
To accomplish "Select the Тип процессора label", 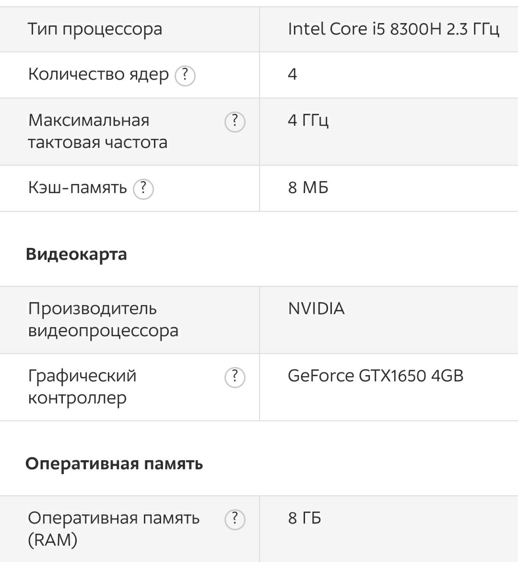I will point(95,30).
